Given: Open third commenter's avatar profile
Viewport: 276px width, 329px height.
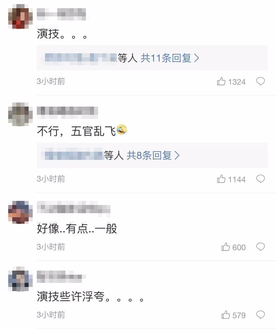Looking at the screenshot, I should (x=20, y=212).
